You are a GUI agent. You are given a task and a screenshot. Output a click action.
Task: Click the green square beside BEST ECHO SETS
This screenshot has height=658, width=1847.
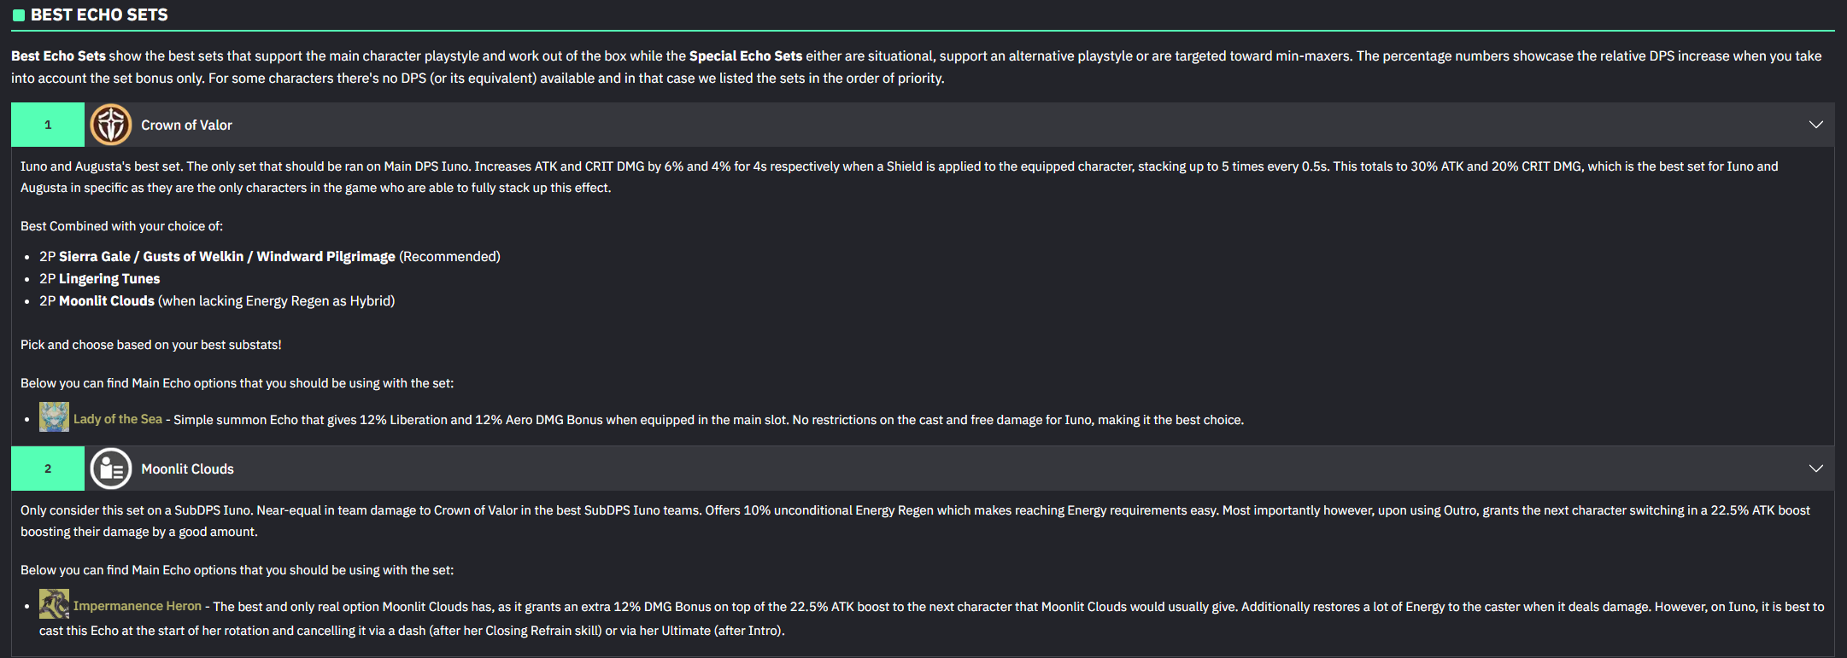[18, 15]
